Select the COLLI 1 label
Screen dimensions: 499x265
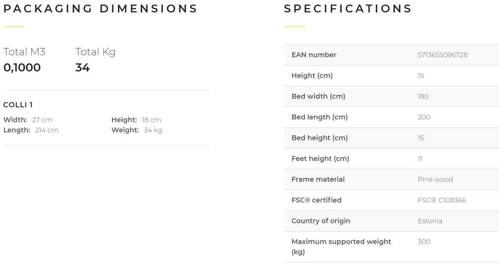18,105
